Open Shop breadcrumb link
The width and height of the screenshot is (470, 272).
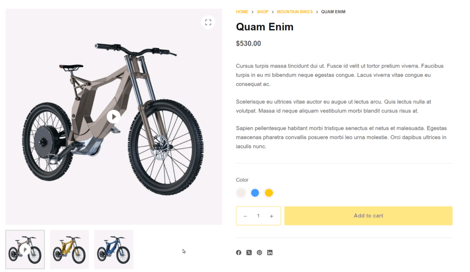click(263, 12)
